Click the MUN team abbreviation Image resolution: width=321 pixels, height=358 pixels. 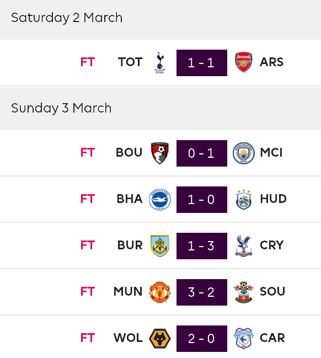tap(128, 292)
